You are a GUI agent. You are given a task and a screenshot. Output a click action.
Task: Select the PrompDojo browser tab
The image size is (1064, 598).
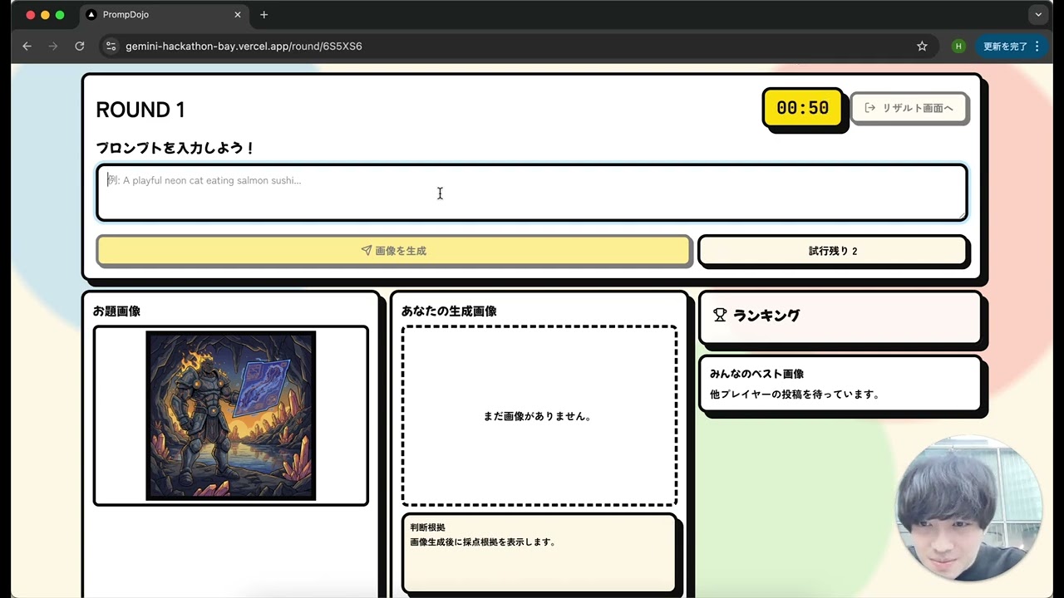point(165,15)
